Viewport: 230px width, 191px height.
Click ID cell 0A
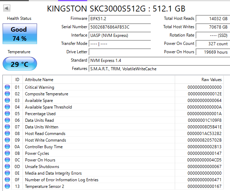click(x=17, y=147)
